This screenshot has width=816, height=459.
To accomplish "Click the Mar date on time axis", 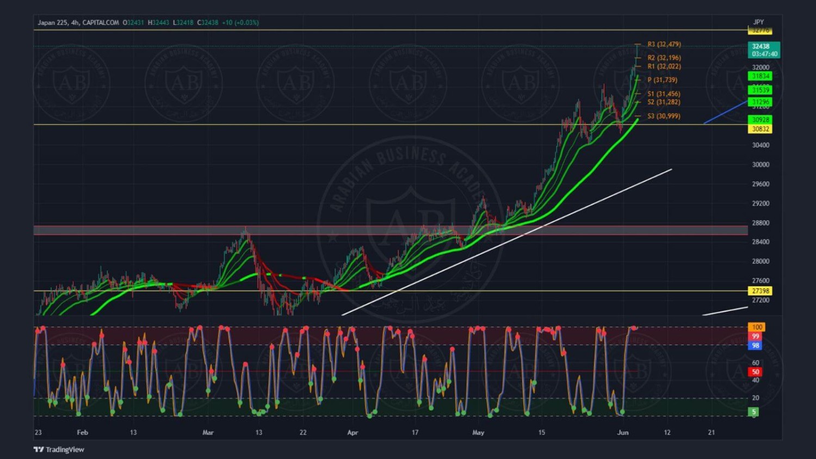I will point(208,432).
